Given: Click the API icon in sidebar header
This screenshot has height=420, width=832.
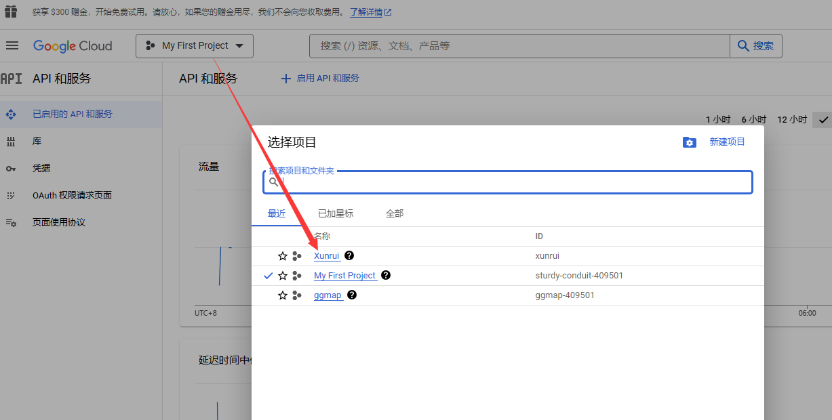Looking at the screenshot, I should [11, 79].
